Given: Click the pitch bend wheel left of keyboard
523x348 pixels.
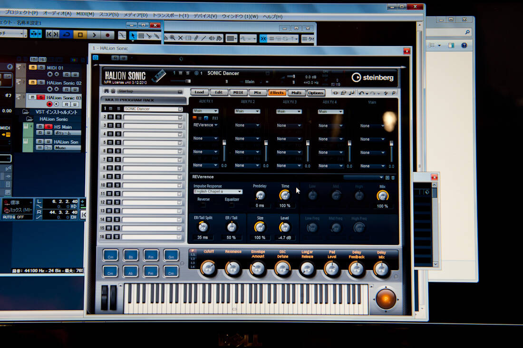Looking at the screenshot, I should point(105,298).
